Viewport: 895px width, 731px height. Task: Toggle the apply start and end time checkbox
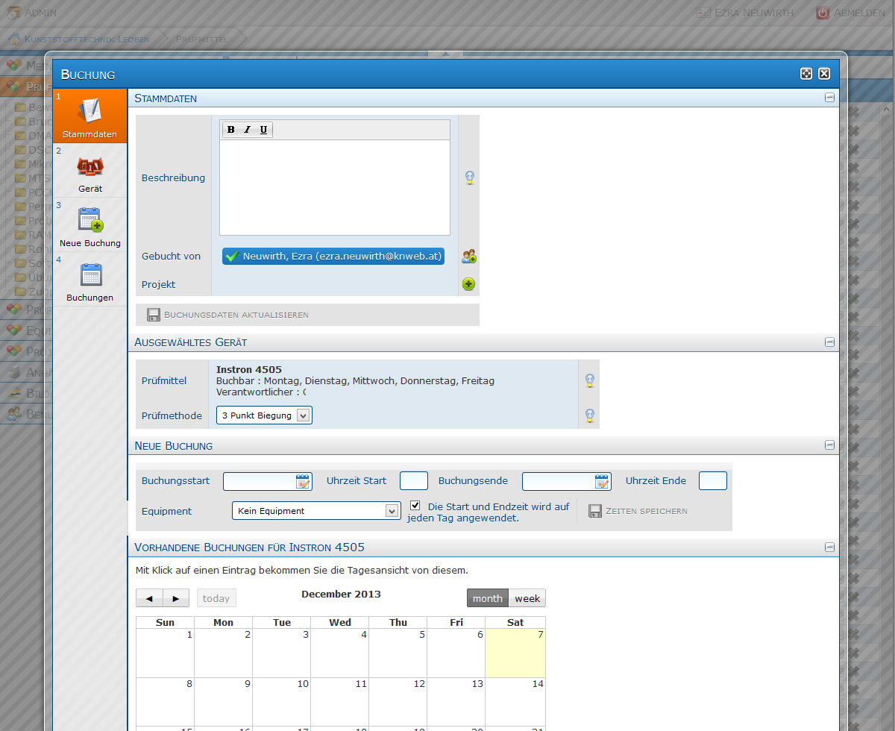415,506
